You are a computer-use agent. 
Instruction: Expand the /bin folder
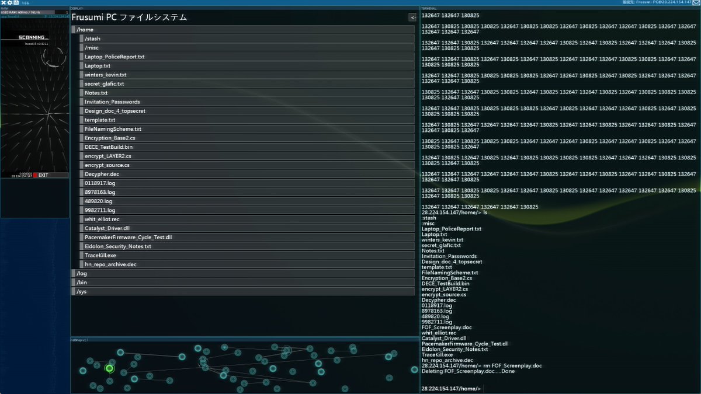coord(243,283)
